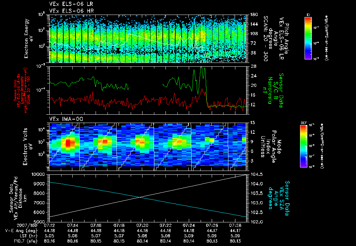Click the "07:14" time tick label
Viewport: 356px width, 246px height.
[x=72, y=225]
